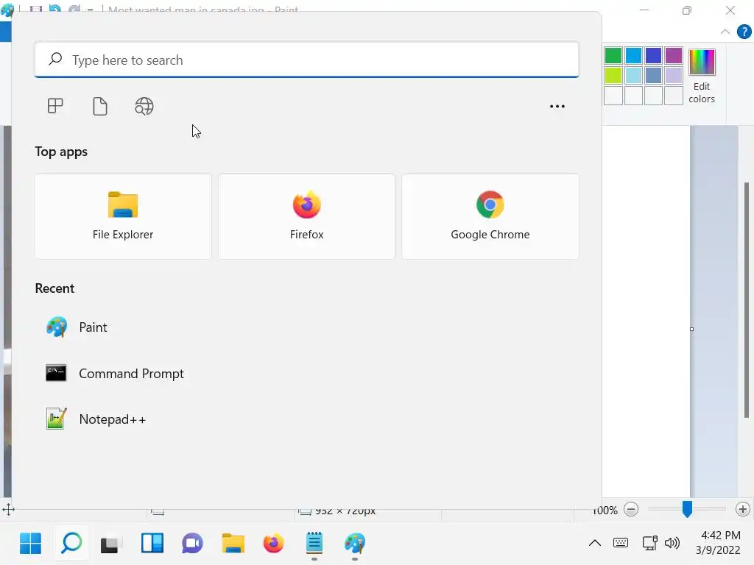Screen dimensions: 754x565
Task: Filter search by Web icon
Action: point(144,106)
